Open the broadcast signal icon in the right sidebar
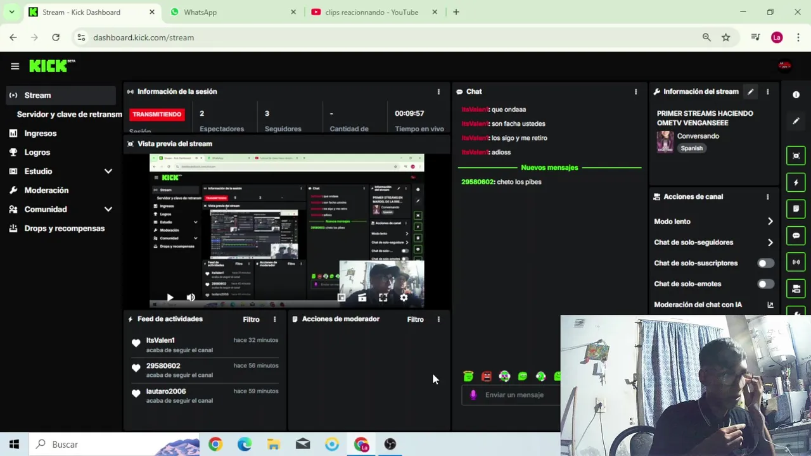Image resolution: width=811 pixels, height=456 pixels. 796,262
